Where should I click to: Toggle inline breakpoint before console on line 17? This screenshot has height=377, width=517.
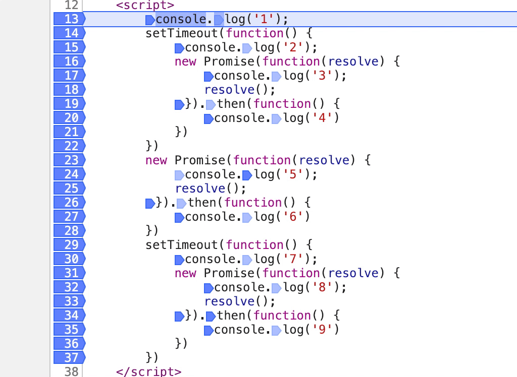coord(209,77)
